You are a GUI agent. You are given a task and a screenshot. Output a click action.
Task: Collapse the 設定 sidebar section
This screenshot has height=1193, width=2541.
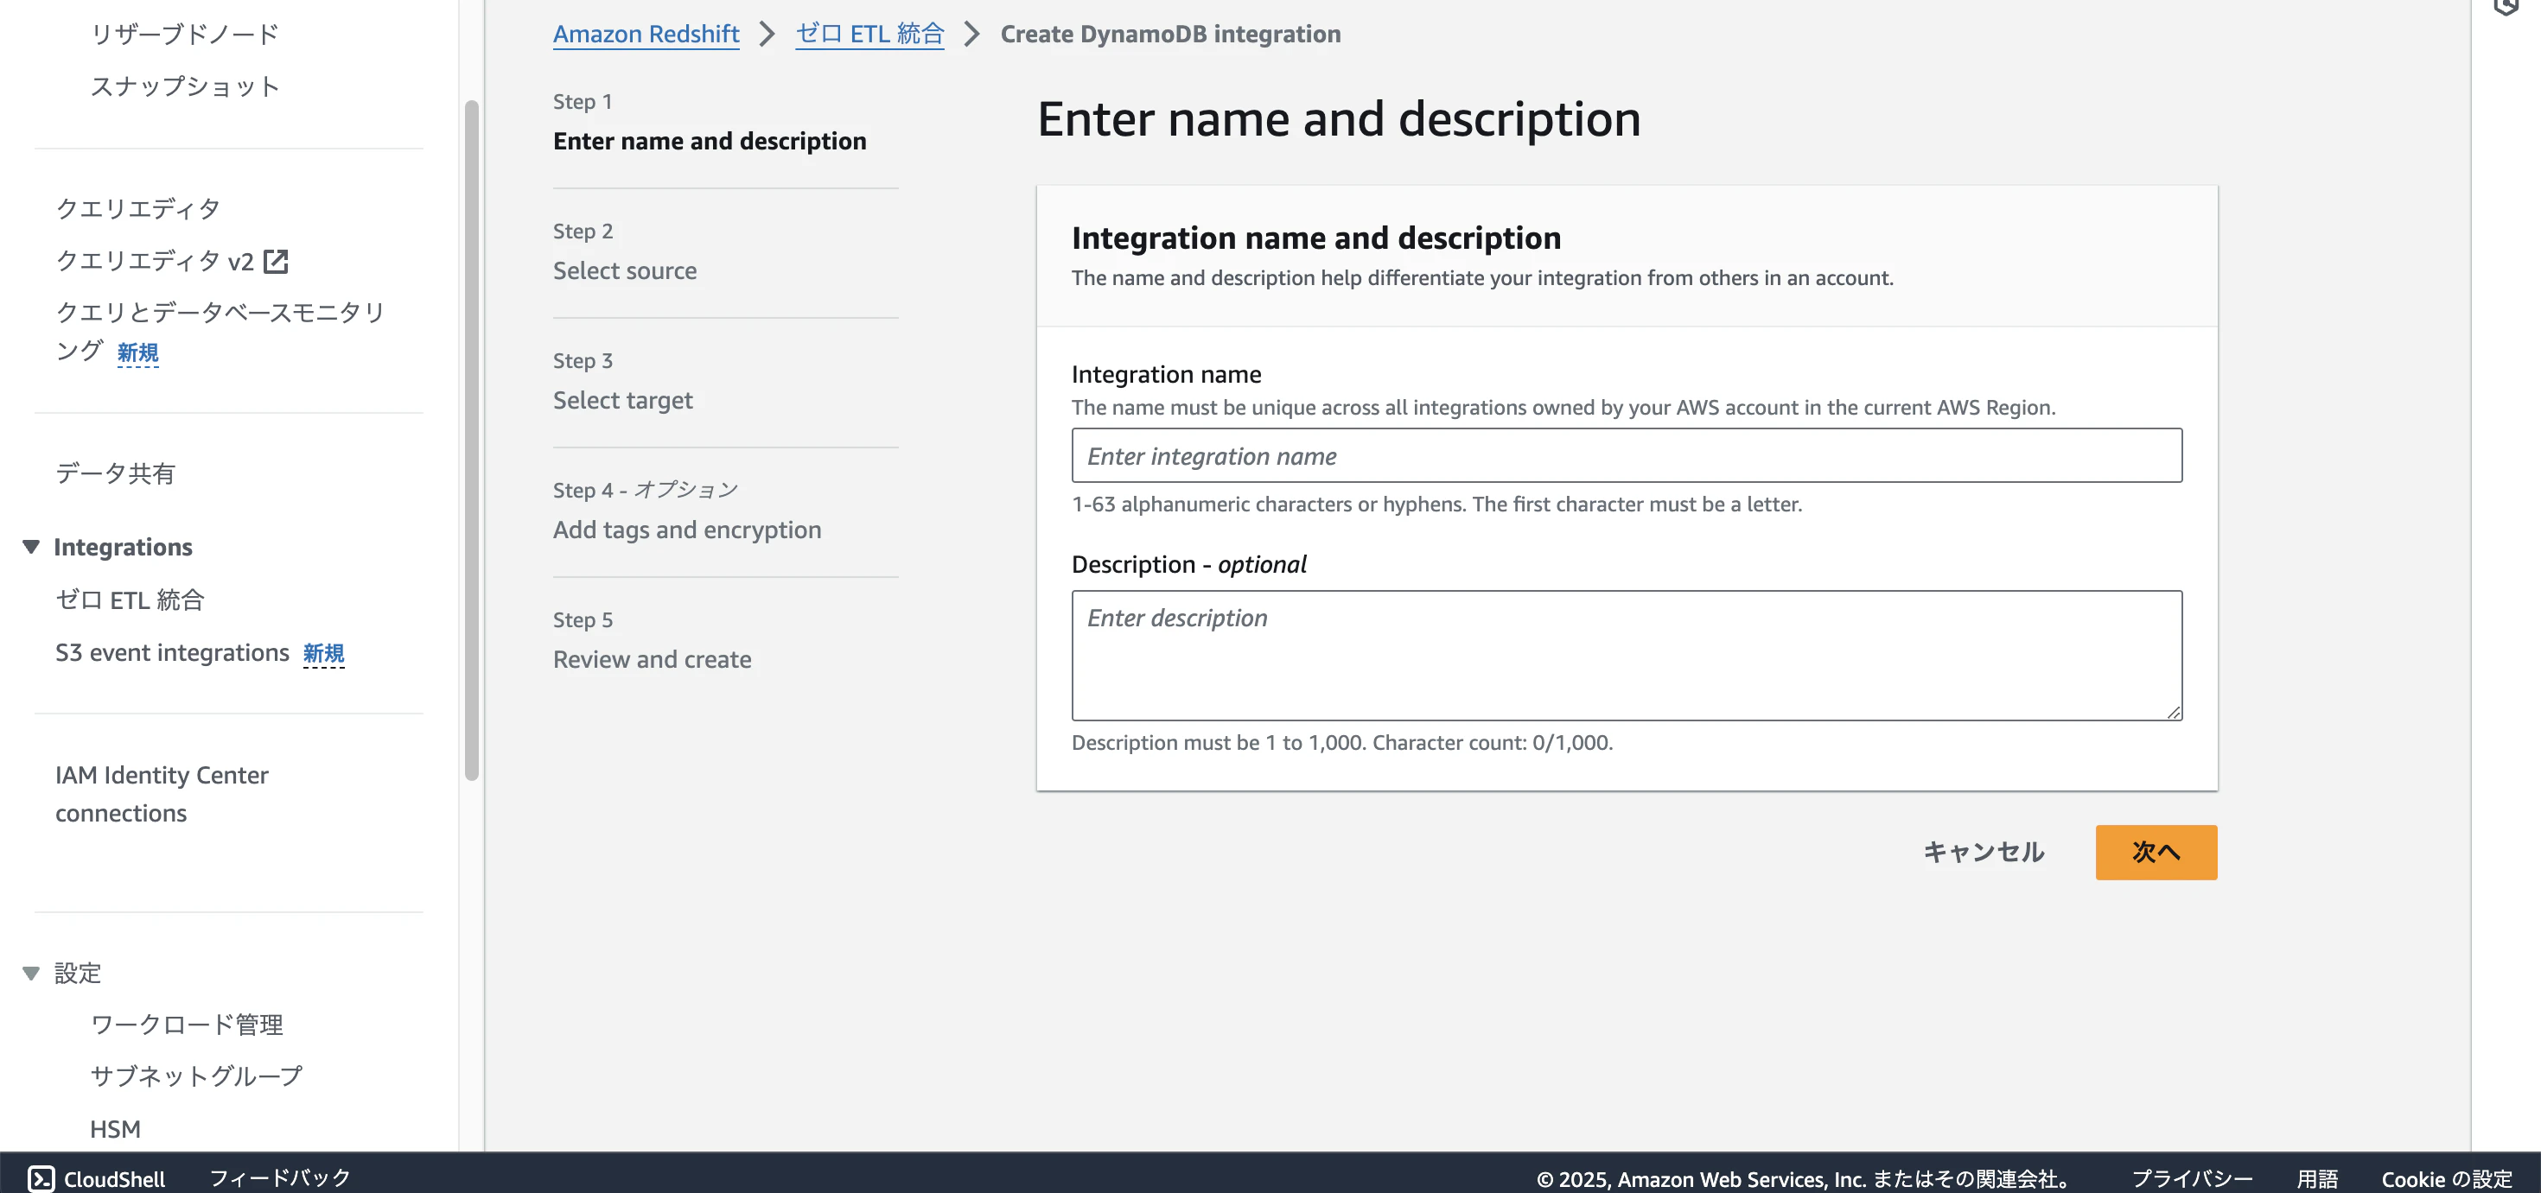[32, 973]
